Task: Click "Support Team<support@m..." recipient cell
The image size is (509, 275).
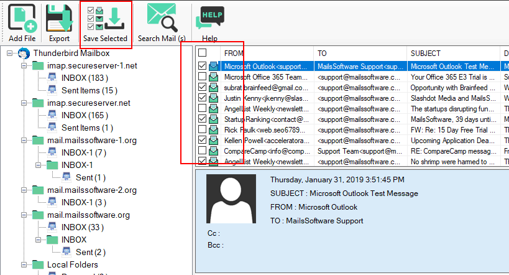Action: pos(360,151)
